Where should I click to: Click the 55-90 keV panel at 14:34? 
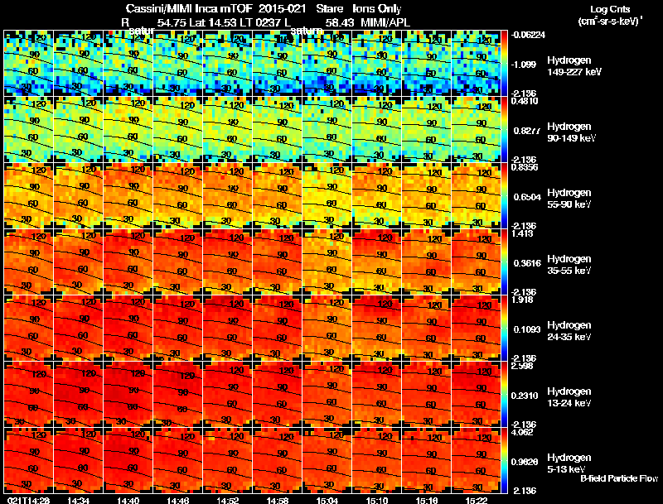click(78, 196)
